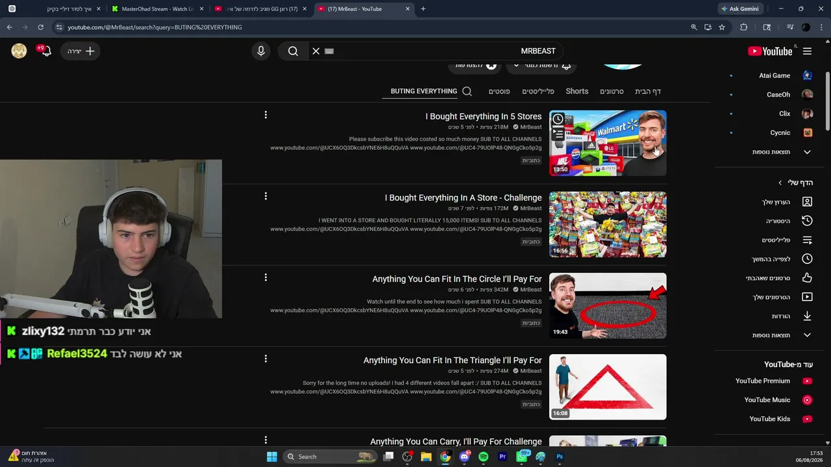Viewport: 831px width, 467px height.
Task: Click the Ask Gemini button
Action: point(740,9)
